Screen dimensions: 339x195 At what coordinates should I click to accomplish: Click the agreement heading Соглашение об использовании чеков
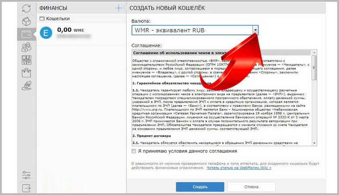point(180,53)
